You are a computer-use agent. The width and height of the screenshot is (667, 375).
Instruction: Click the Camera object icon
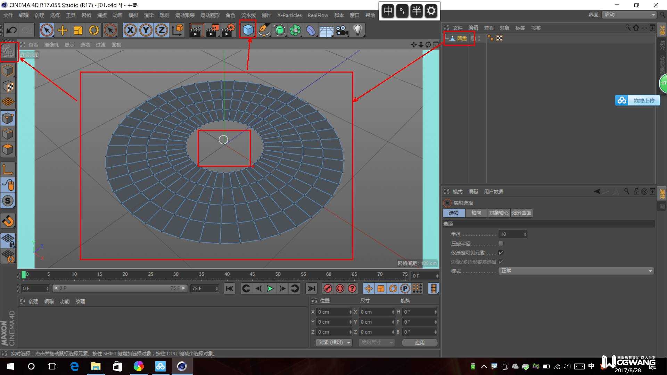[x=342, y=30]
